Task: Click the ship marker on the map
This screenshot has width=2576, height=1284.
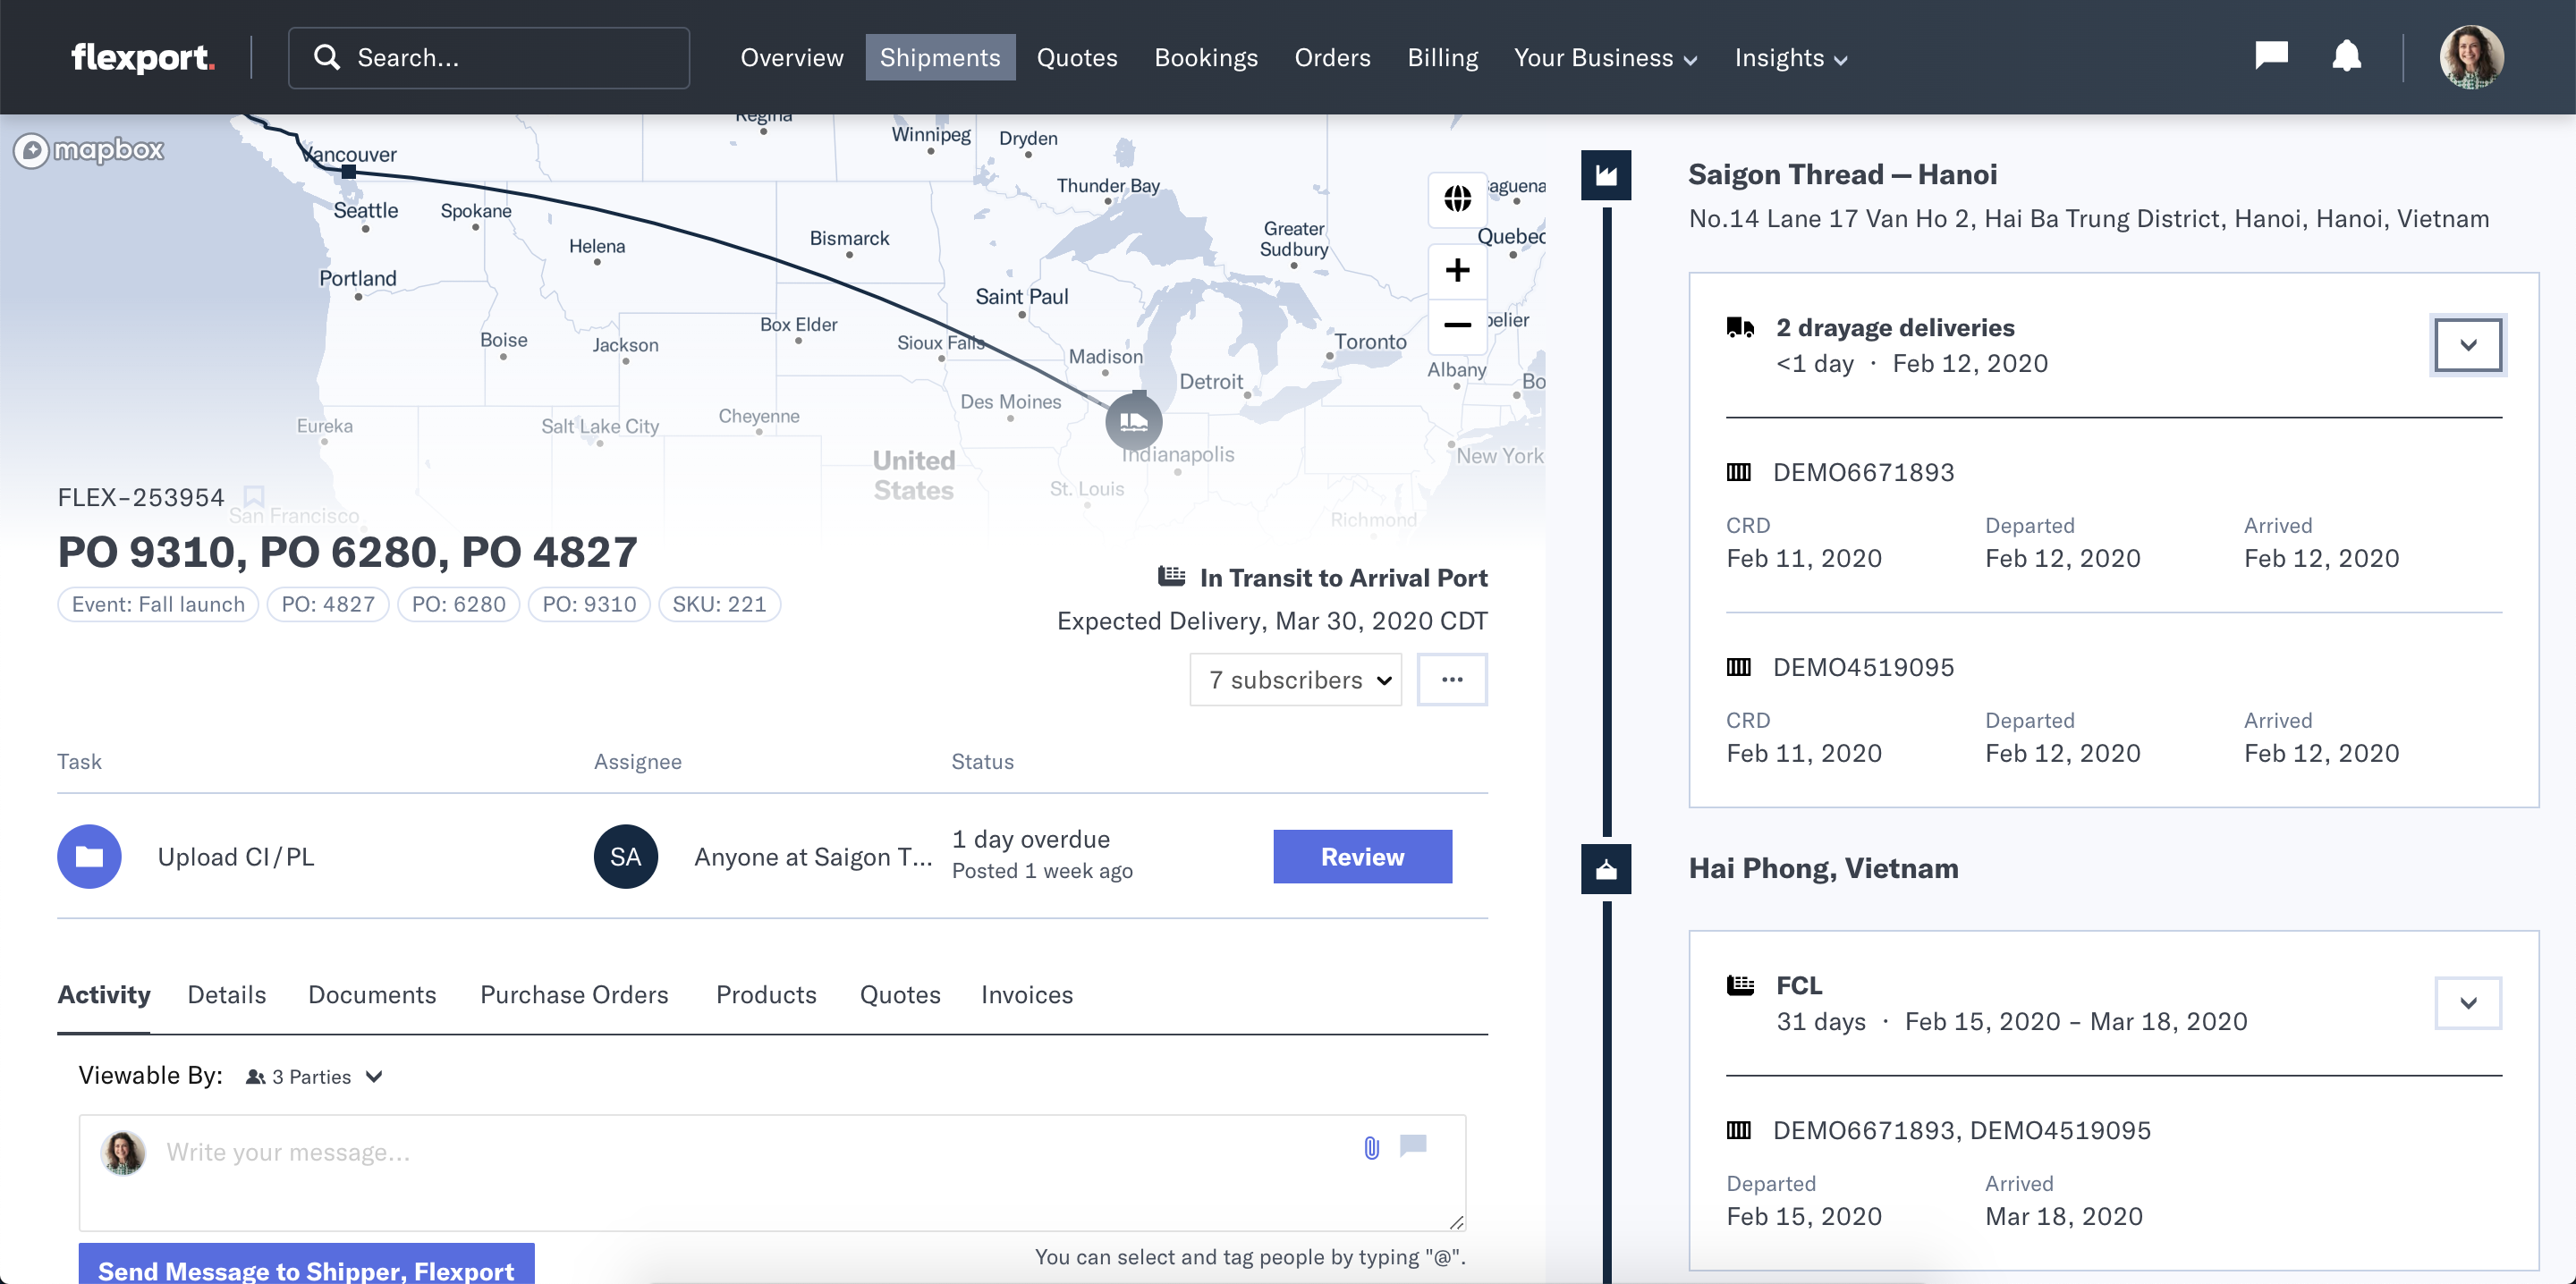Action: (x=1133, y=421)
